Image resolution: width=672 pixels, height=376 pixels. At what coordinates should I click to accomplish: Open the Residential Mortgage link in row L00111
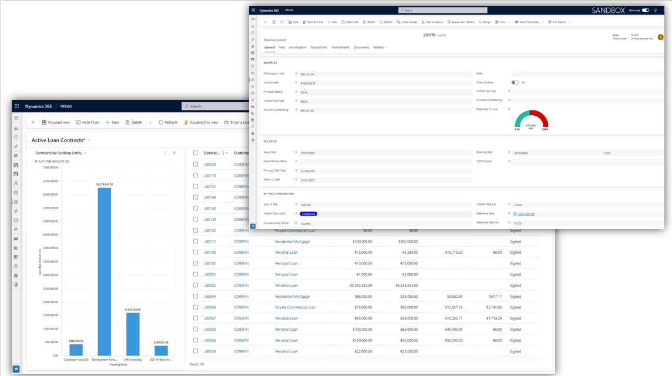293,241
